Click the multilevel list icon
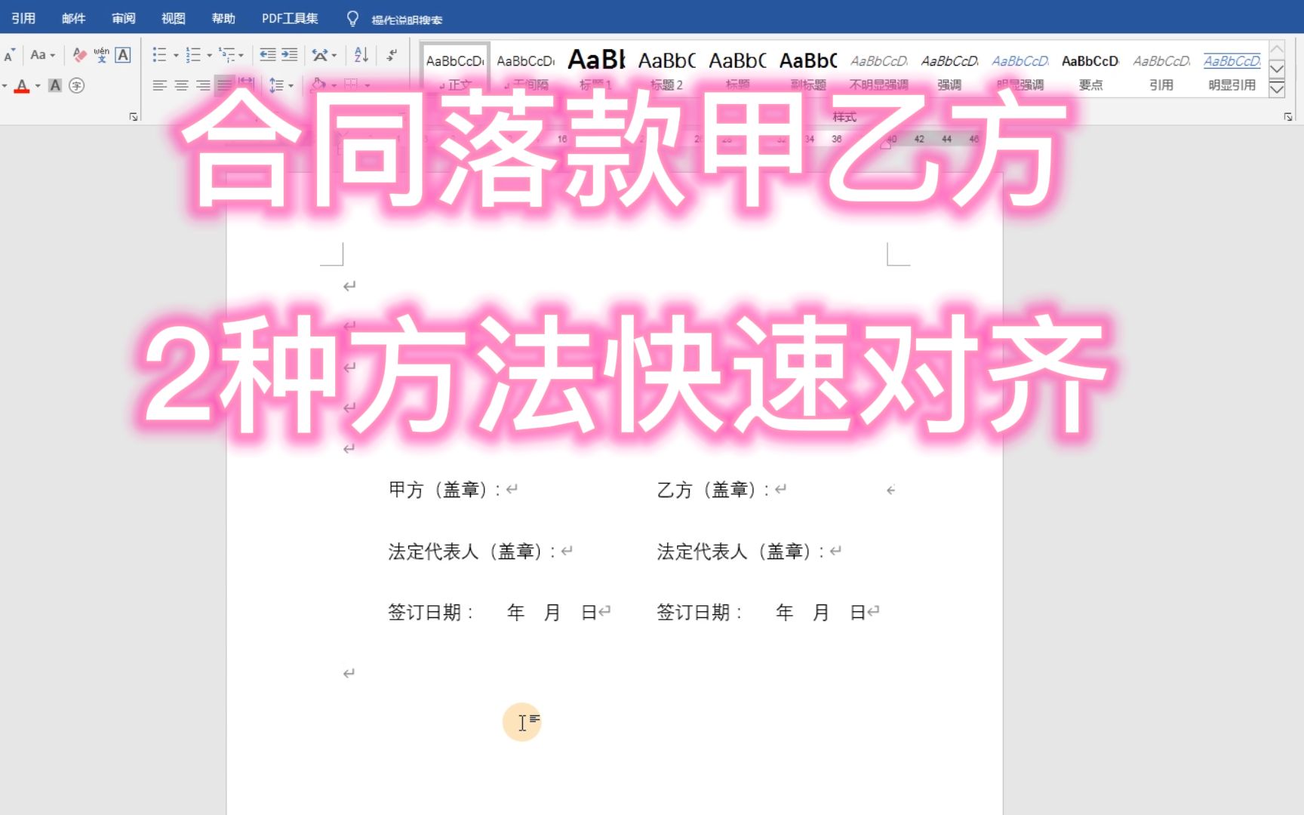 tap(226, 55)
